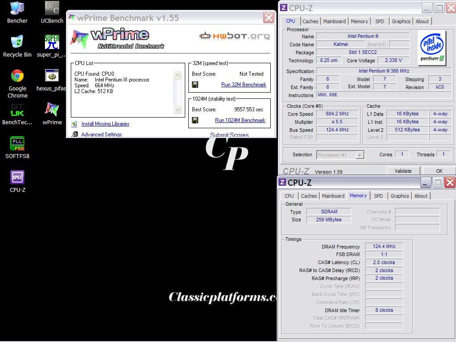Close the wPrime Benchmark window
The height and width of the screenshot is (342, 456).
269,17
